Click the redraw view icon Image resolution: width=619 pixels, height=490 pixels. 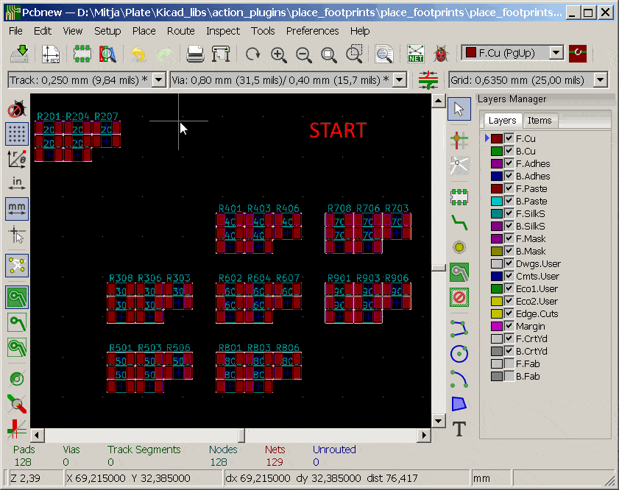tap(252, 54)
